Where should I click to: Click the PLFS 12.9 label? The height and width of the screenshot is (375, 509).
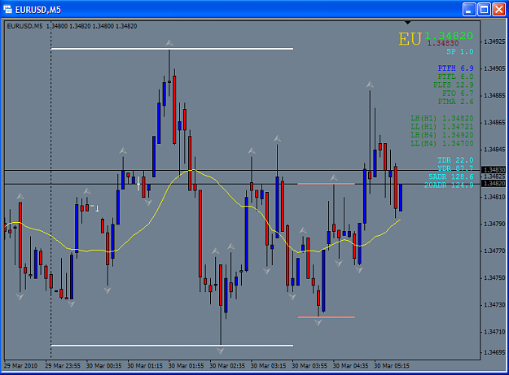click(454, 85)
